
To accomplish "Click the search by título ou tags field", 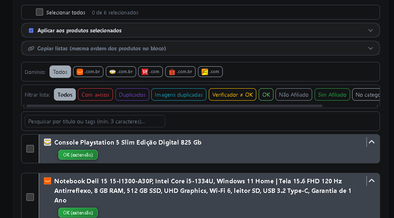I will pos(95,121).
